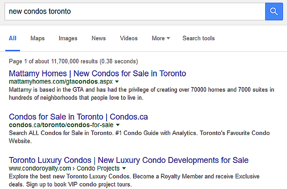Click the condos.ca/toronto/condos-for-sale URL text
Screen dimensions: 287x189
pos(61,125)
